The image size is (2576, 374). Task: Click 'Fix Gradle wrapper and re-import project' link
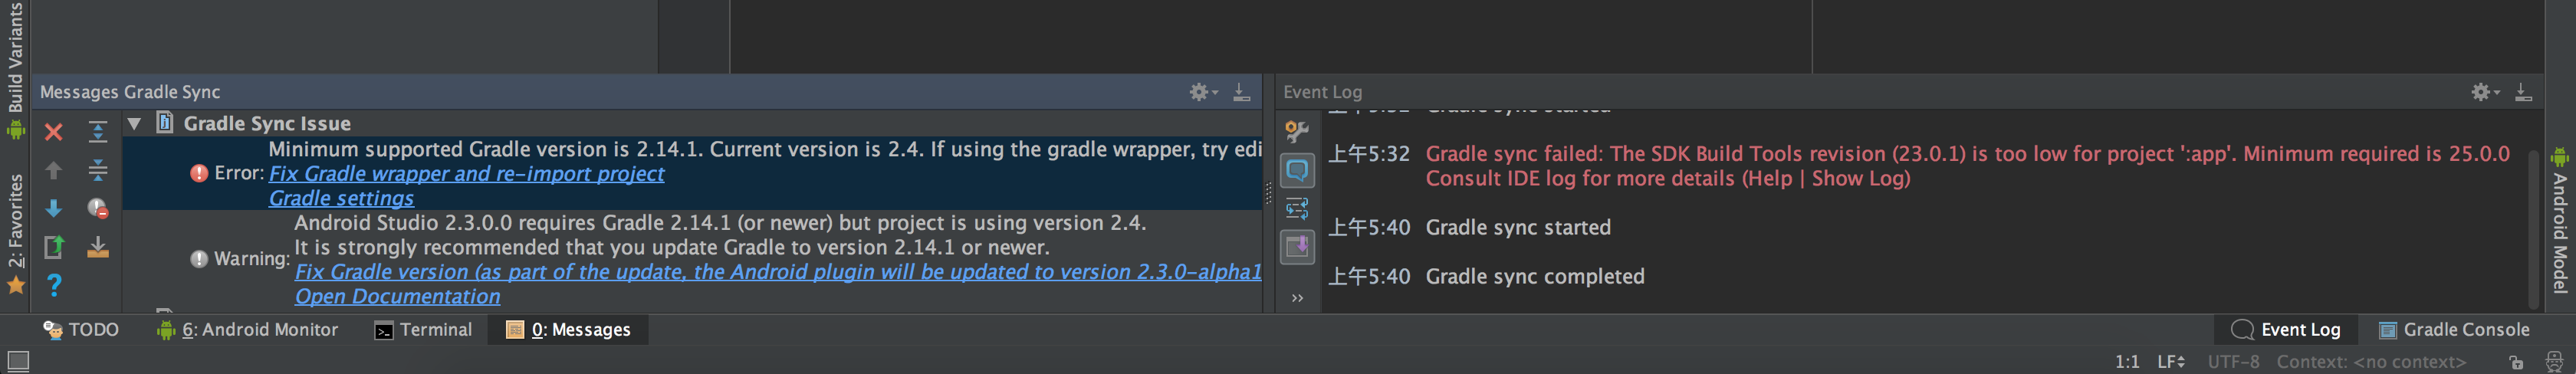pos(466,174)
